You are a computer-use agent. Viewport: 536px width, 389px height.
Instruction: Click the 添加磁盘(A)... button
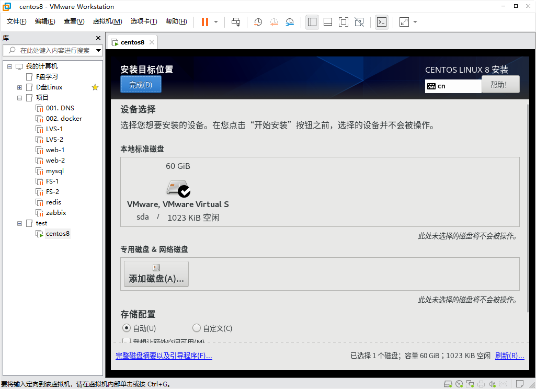click(x=156, y=274)
